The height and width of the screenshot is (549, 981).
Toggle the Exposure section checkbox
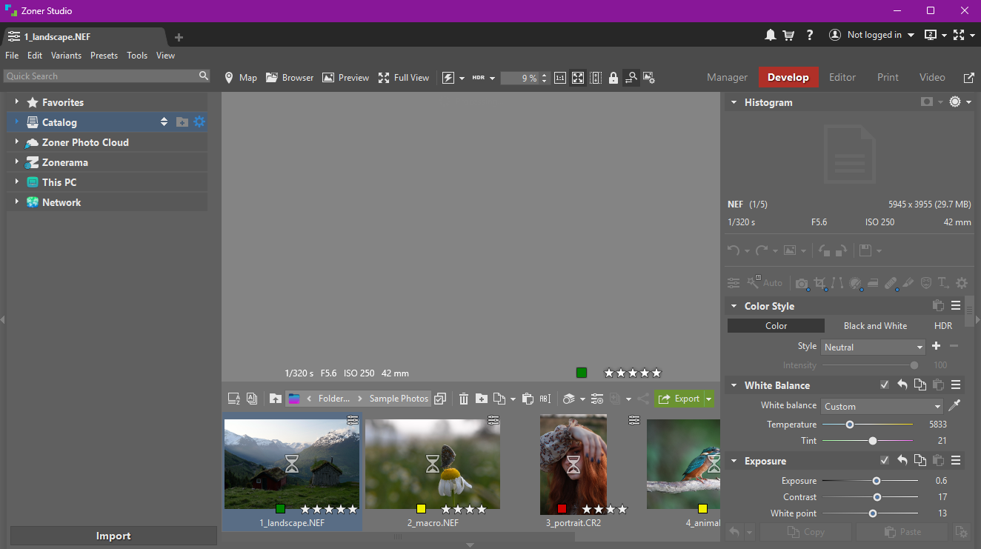tap(884, 461)
